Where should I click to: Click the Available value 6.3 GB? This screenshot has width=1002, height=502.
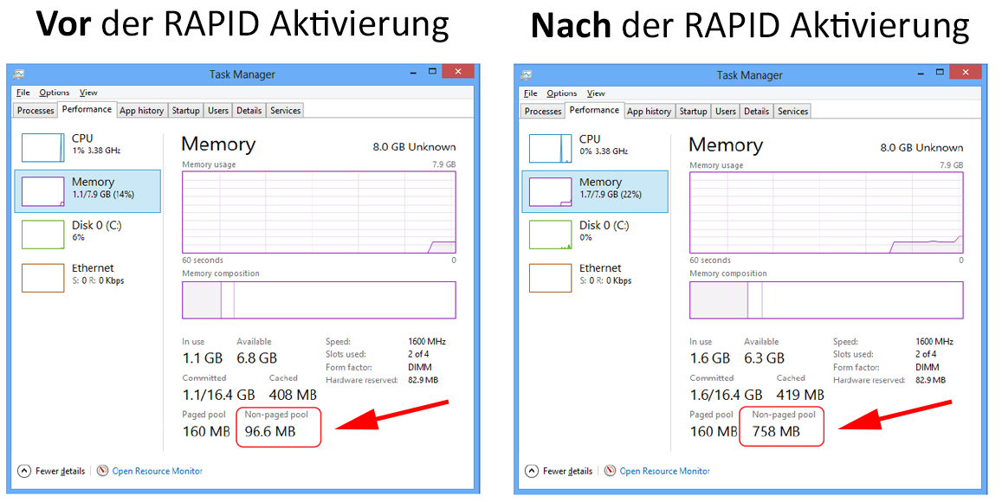[765, 358]
